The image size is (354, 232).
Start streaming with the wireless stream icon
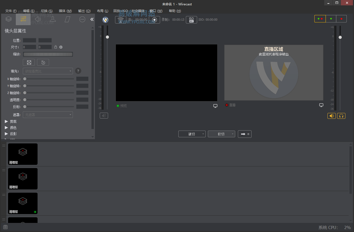[x=120, y=20]
